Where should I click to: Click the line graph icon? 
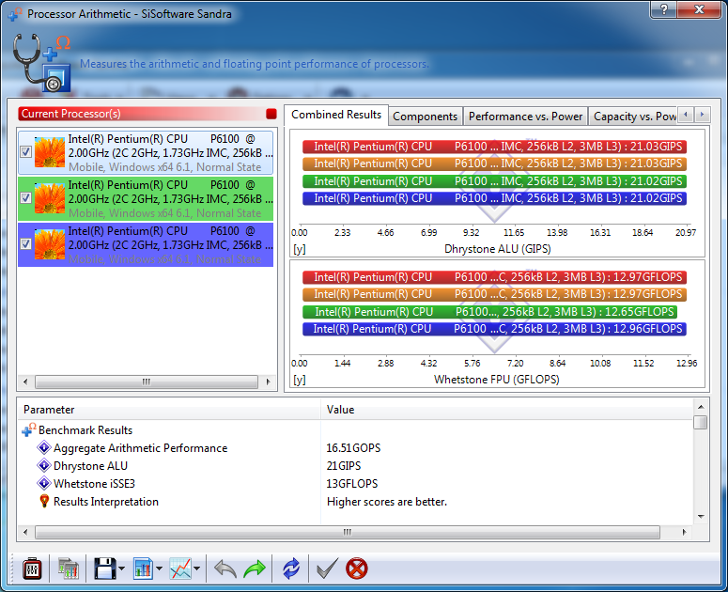point(180,569)
